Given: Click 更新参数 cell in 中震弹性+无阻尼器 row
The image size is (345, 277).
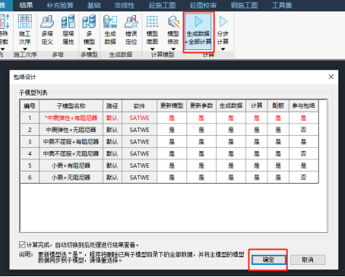Looking at the screenshot, I should point(201,130).
